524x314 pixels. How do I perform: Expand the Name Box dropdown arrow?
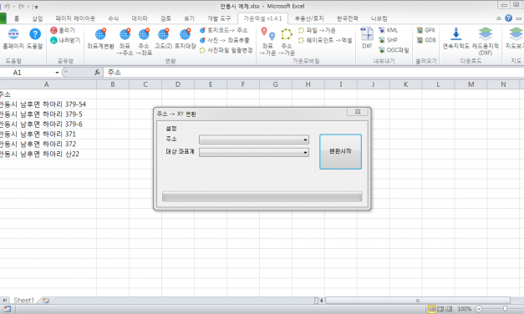coord(57,73)
